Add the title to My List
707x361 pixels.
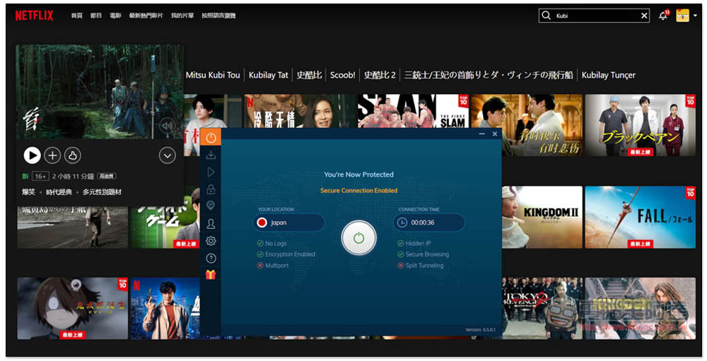coord(52,155)
